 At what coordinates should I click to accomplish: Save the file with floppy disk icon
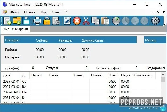pyautogui.click(x=26, y=21)
